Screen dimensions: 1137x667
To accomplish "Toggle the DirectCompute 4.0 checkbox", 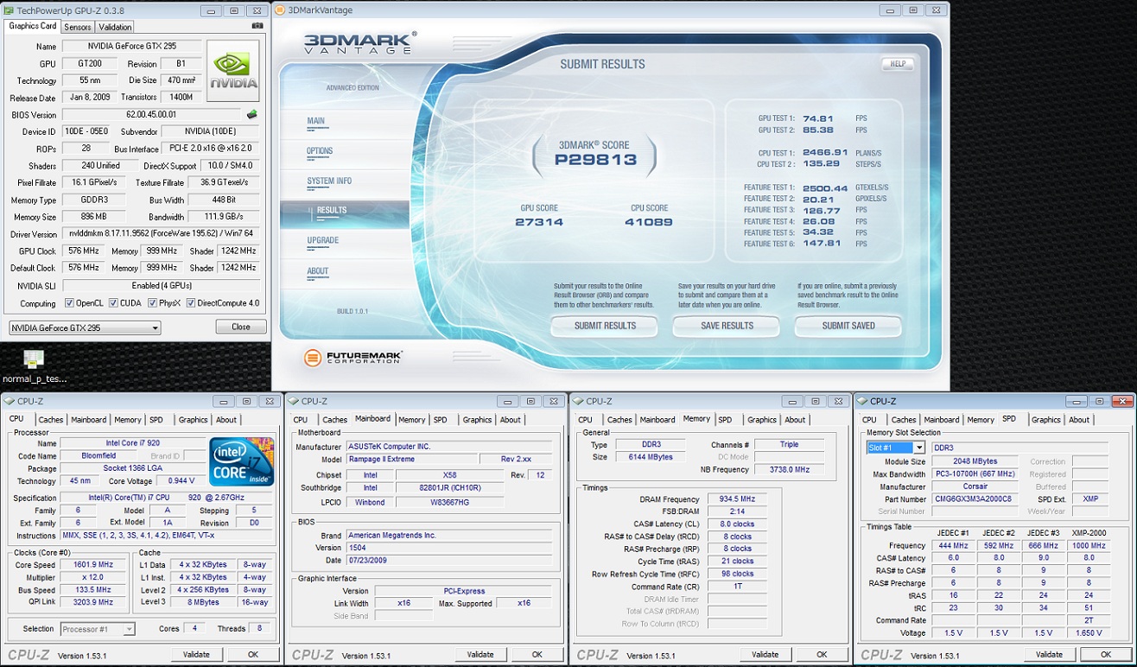I will (x=189, y=303).
